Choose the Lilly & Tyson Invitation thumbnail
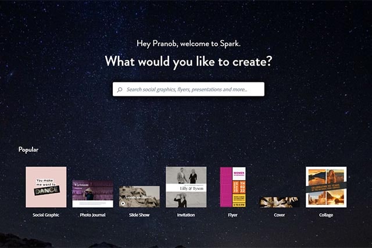This screenshot has width=372, height=248. [186, 187]
